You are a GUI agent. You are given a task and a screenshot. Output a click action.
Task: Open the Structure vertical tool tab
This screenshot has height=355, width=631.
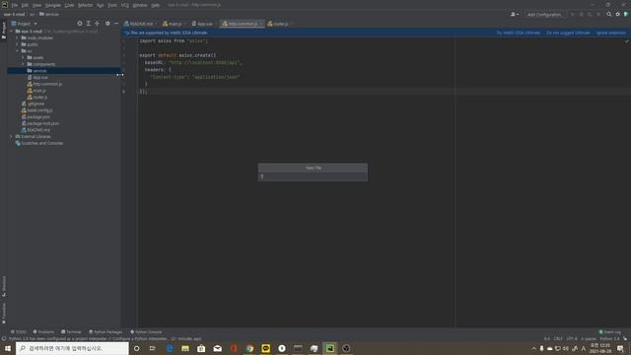[x=4, y=286]
